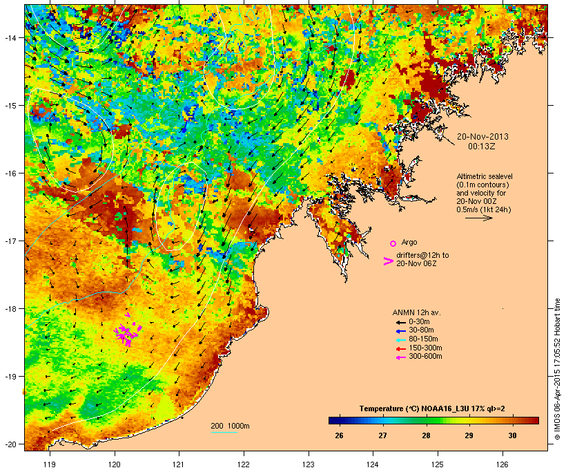Click the black 0-30m arrow legend icon
Viewport: 566px width, 470px height.
(401, 322)
